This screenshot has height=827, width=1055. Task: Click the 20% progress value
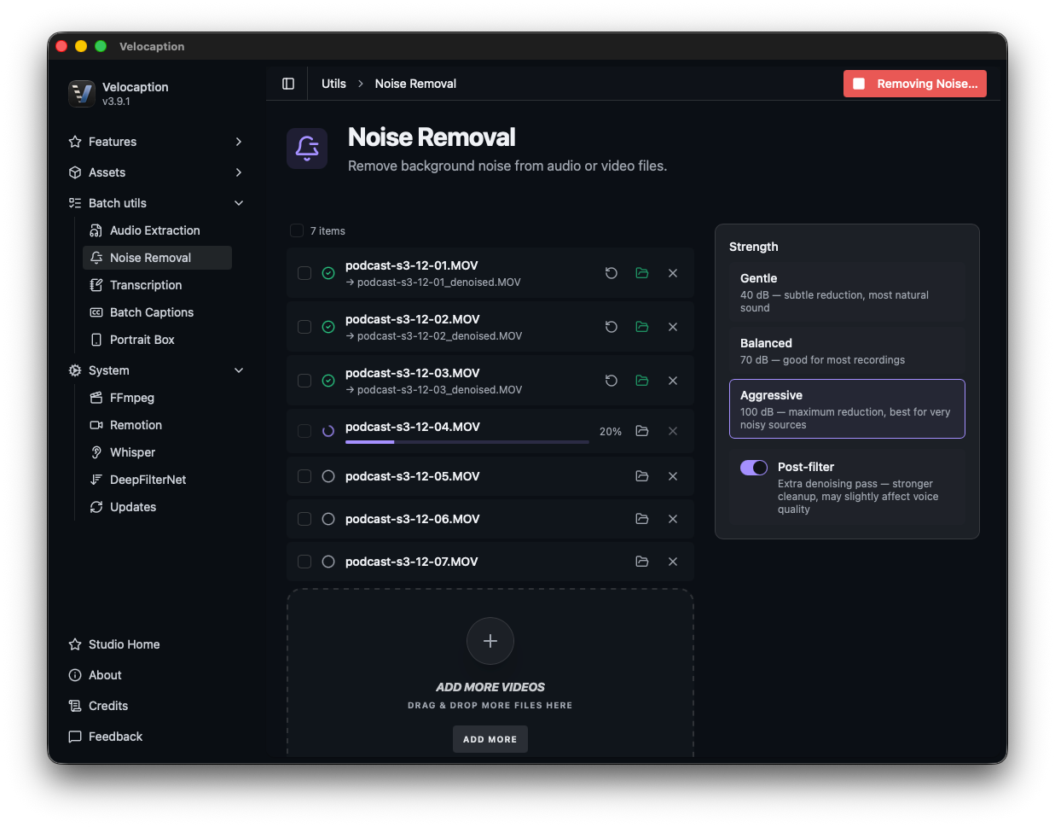(x=611, y=432)
